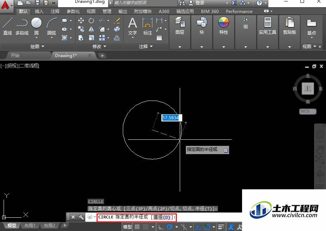Select the Trim tool icon

[102, 20]
